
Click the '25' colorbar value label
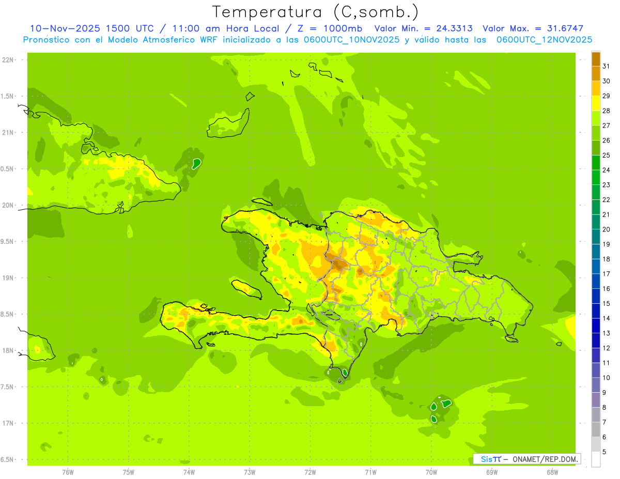coord(607,155)
